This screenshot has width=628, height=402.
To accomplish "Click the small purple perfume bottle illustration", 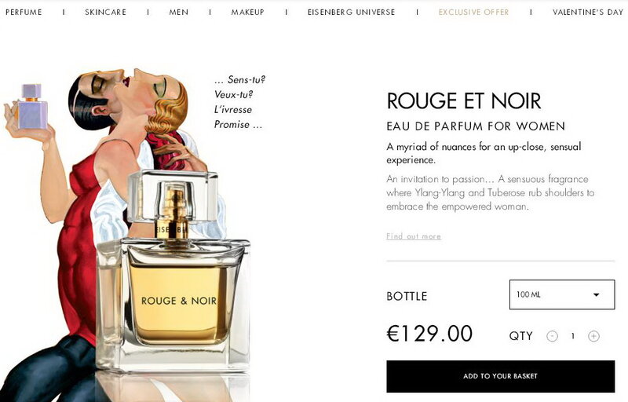I will [x=32, y=107].
